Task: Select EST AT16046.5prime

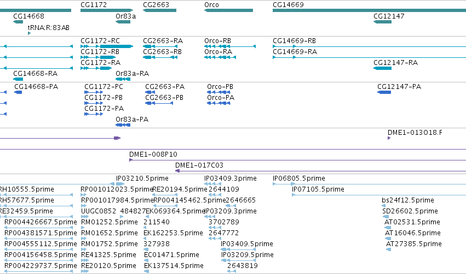Action: coord(413,233)
